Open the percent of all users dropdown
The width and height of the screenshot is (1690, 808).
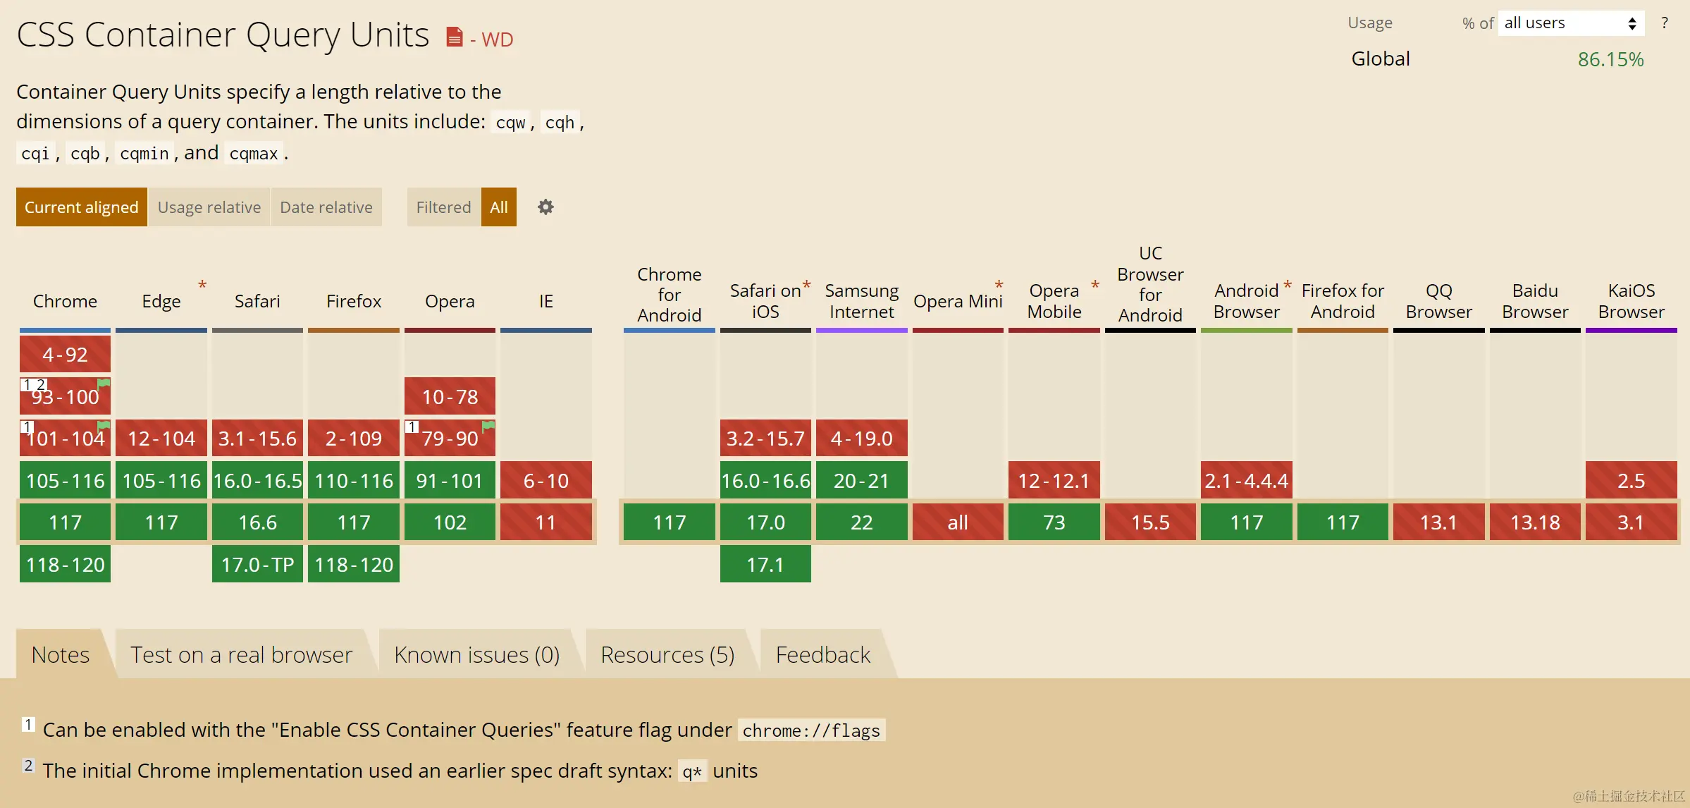coord(1570,22)
